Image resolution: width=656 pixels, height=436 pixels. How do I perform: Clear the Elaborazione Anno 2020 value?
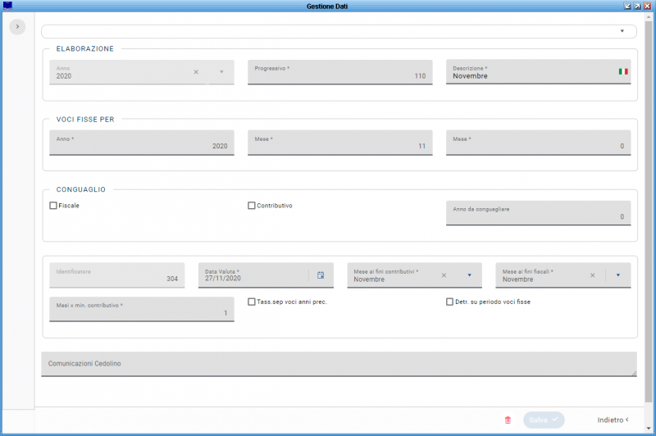tap(196, 72)
